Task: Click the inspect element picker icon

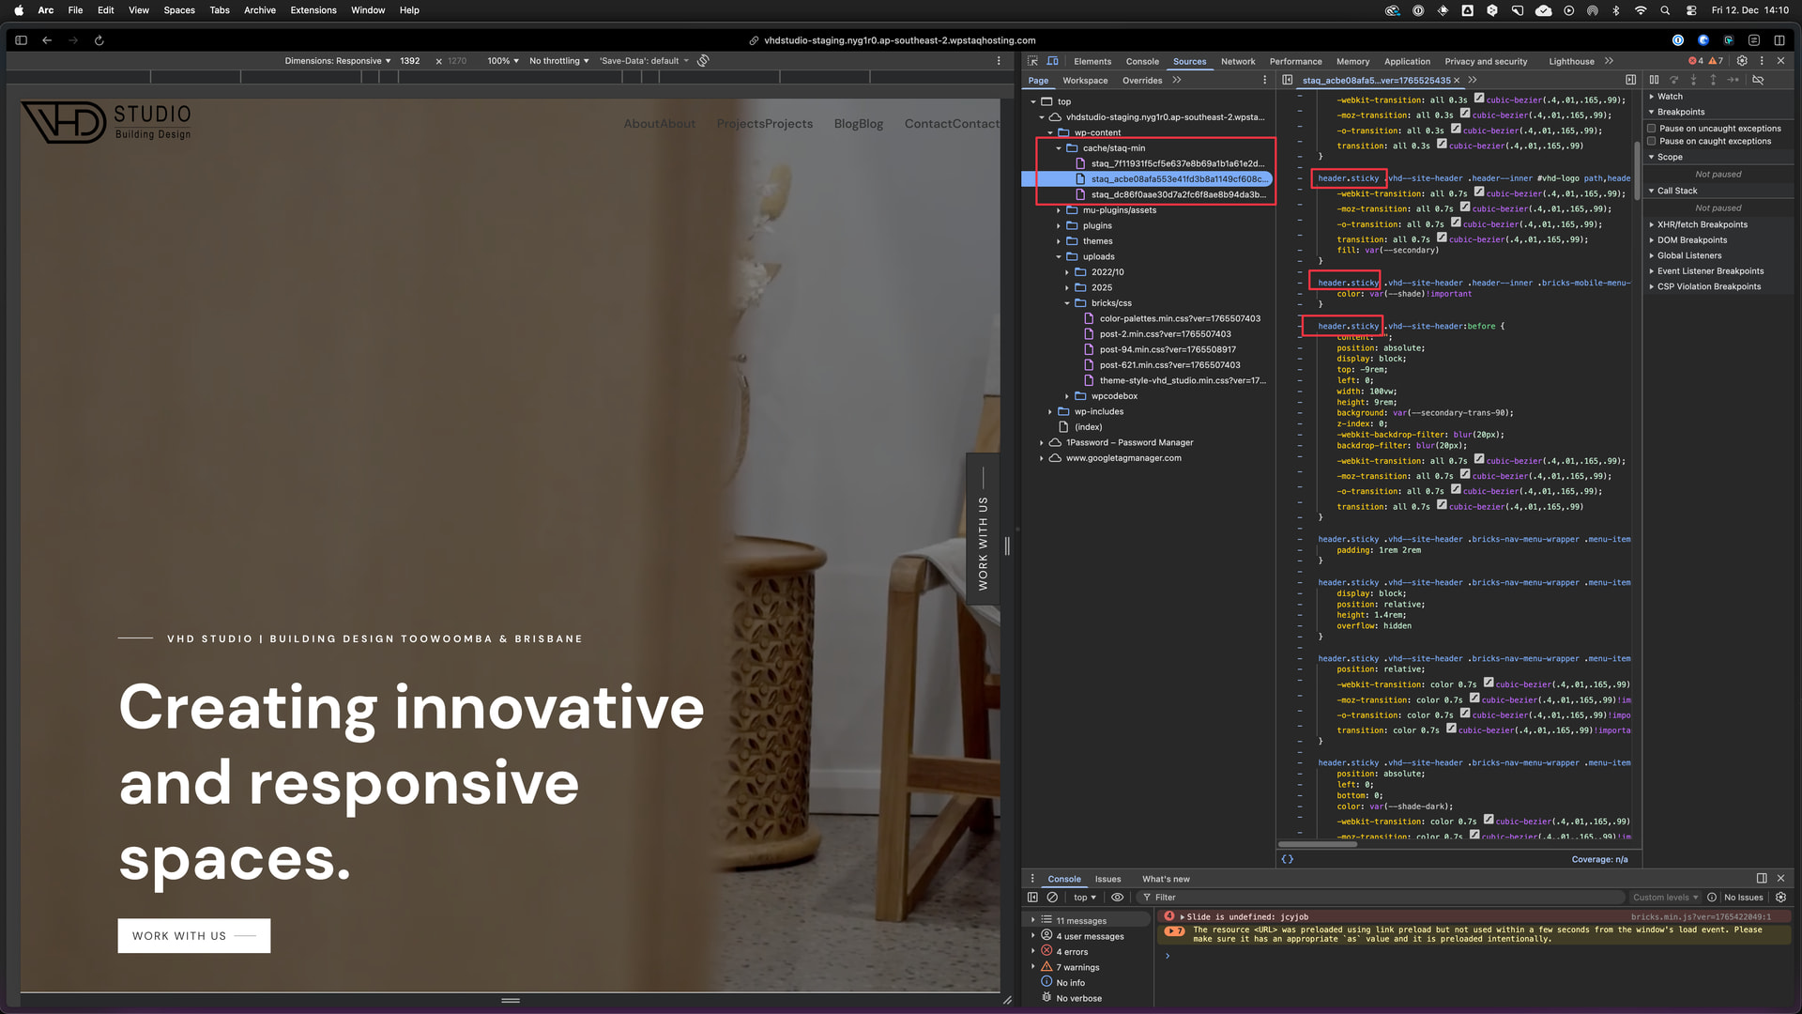Action: [x=1032, y=61]
